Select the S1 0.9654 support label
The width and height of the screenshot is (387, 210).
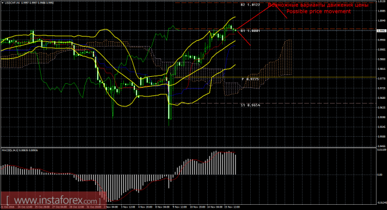pyautogui.click(x=250, y=105)
